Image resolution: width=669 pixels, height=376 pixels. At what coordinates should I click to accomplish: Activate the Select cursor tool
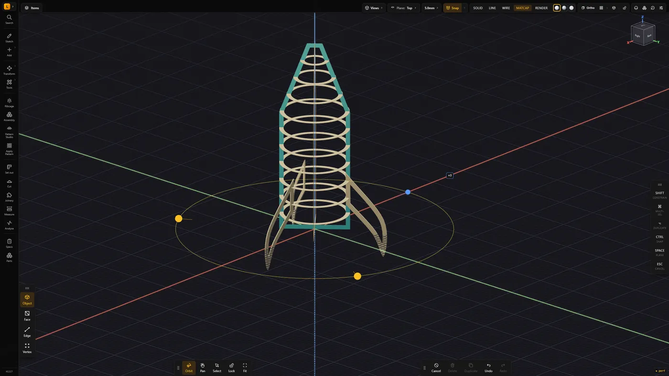click(217, 367)
